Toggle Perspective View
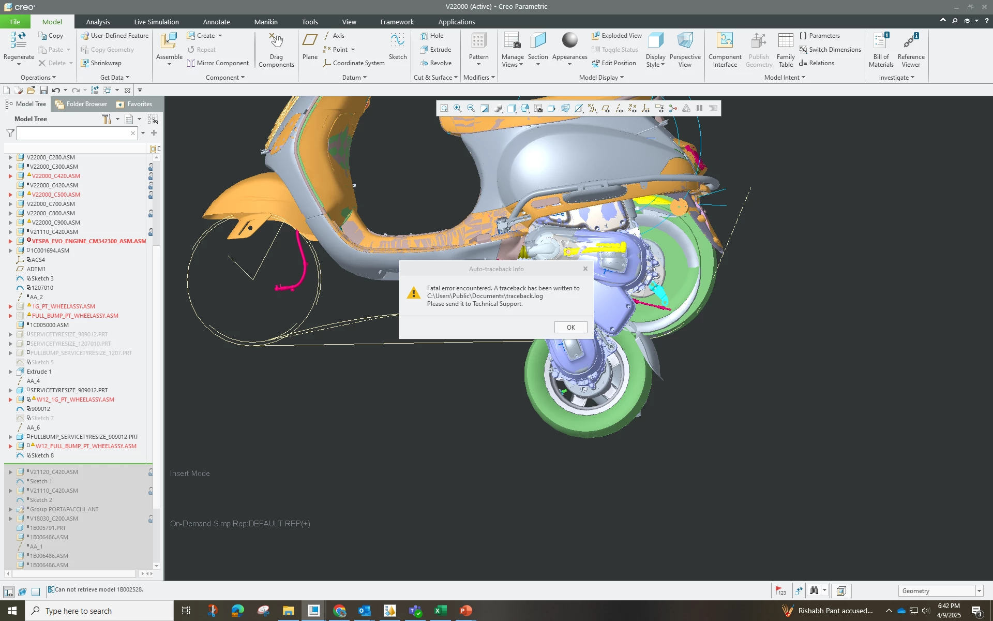The width and height of the screenshot is (993, 621). point(685,50)
